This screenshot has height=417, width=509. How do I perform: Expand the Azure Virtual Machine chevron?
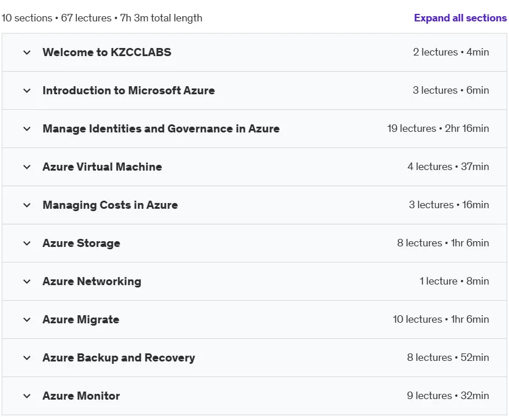(x=27, y=167)
